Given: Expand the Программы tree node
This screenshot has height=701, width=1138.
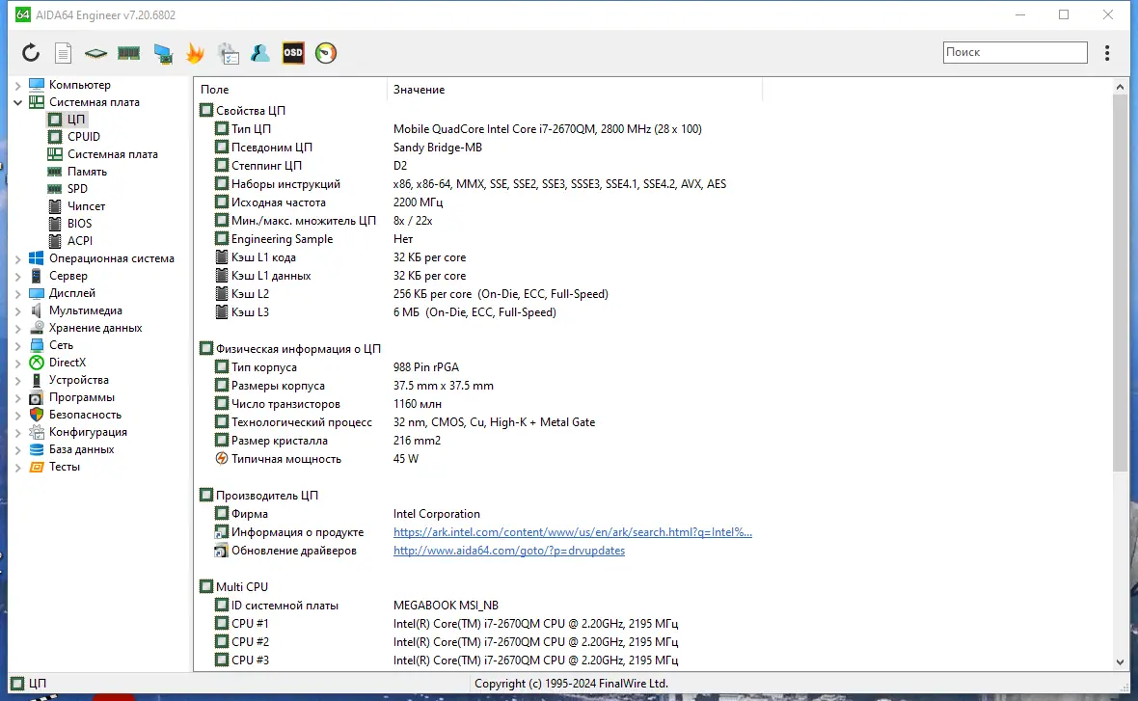Looking at the screenshot, I should tap(18, 397).
